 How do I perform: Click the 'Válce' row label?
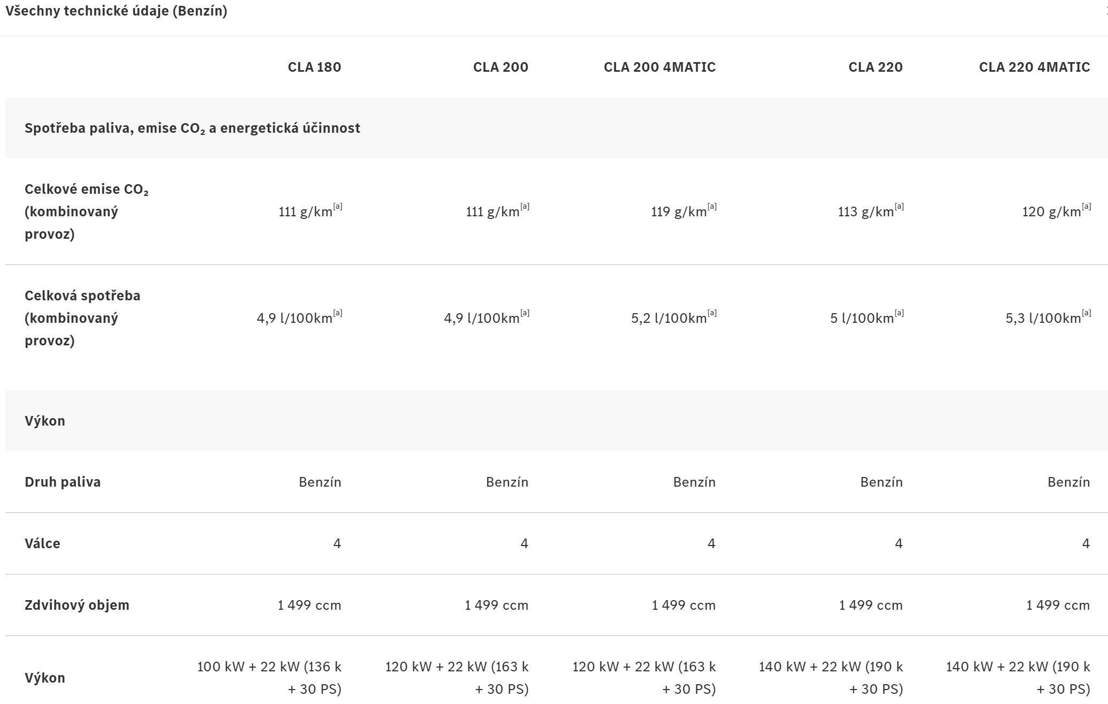(42, 543)
